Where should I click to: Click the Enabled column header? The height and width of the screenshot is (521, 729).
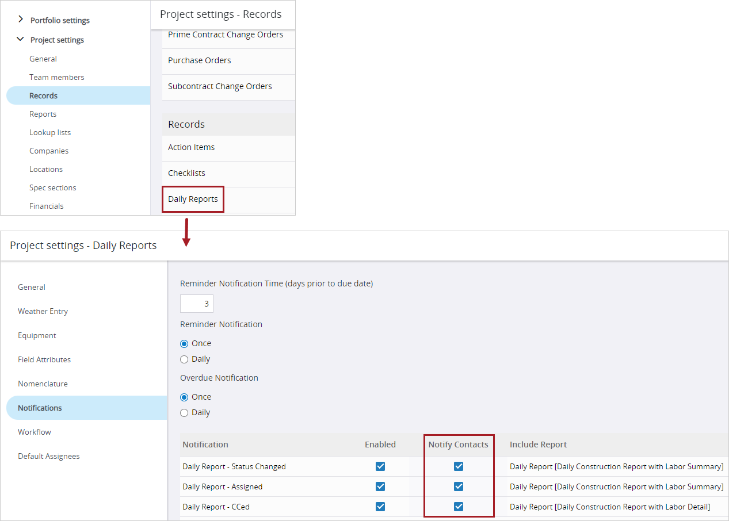[380, 445]
